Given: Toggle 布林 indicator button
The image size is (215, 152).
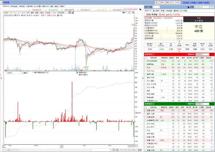Looking at the screenshot, I should click(x=28, y=12).
